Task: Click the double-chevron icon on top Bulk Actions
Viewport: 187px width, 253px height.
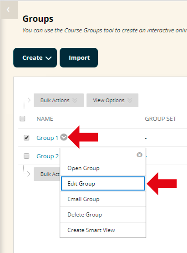Action: [75, 100]
